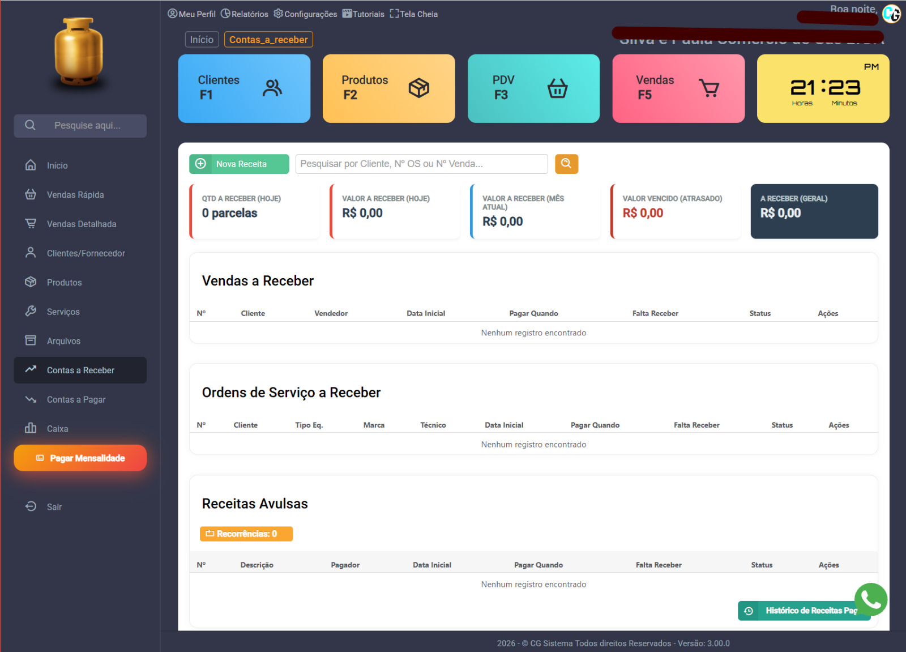Click the user avatar icon at top right

pos(891,14)
